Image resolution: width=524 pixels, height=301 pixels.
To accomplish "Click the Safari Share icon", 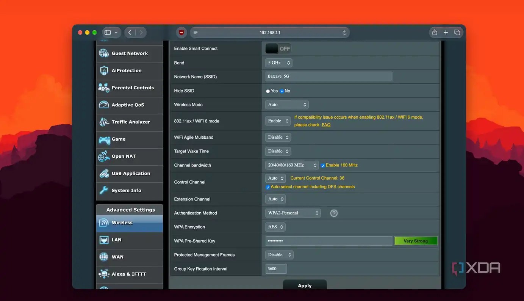I will (435, 33).
